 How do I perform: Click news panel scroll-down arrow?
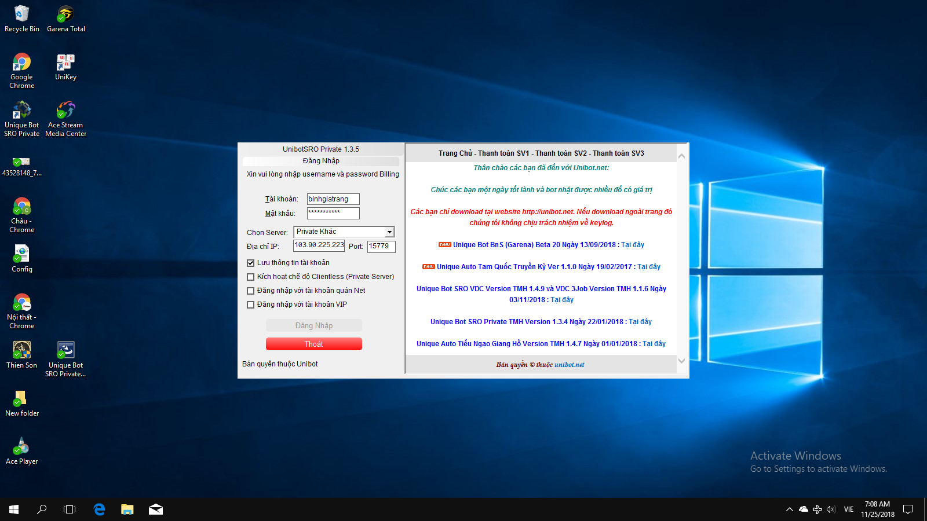(682, 361)
